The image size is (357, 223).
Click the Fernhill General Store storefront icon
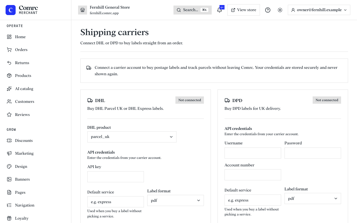tap(83, 10)
